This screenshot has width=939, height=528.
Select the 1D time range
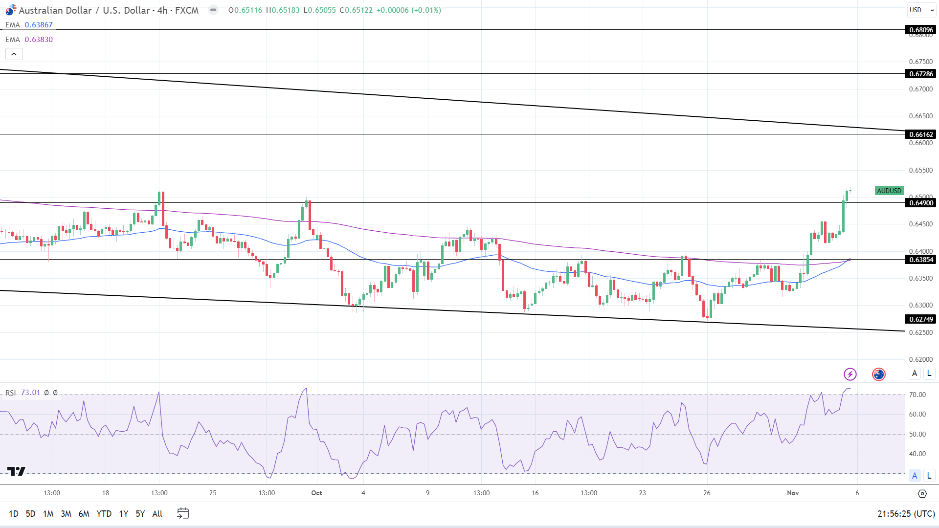[x=14, y=513]
